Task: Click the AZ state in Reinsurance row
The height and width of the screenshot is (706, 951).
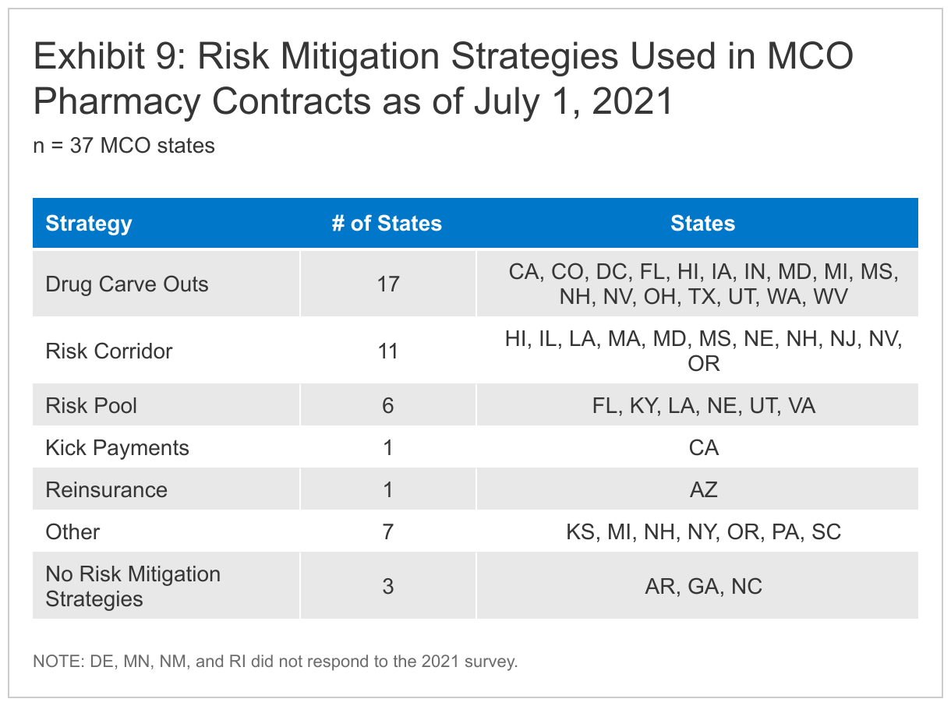Action: pyautogui.click(x=704, y=490)
